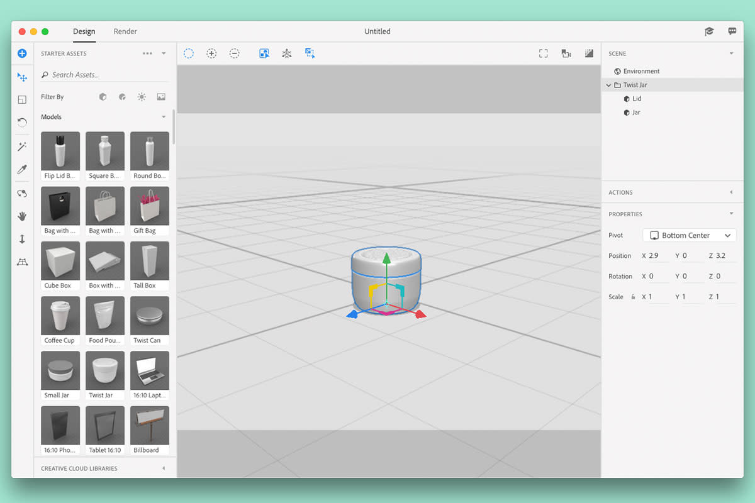Select the Dolly camera tool

pyautogui.click(x=22, y=239)
